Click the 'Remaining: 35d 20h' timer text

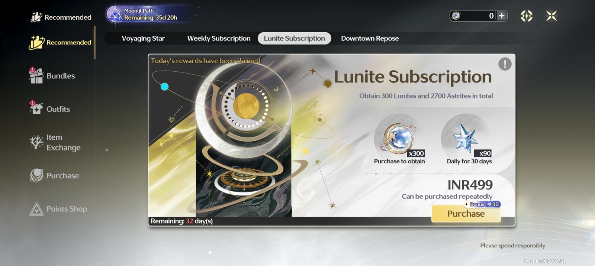[151, 17]
